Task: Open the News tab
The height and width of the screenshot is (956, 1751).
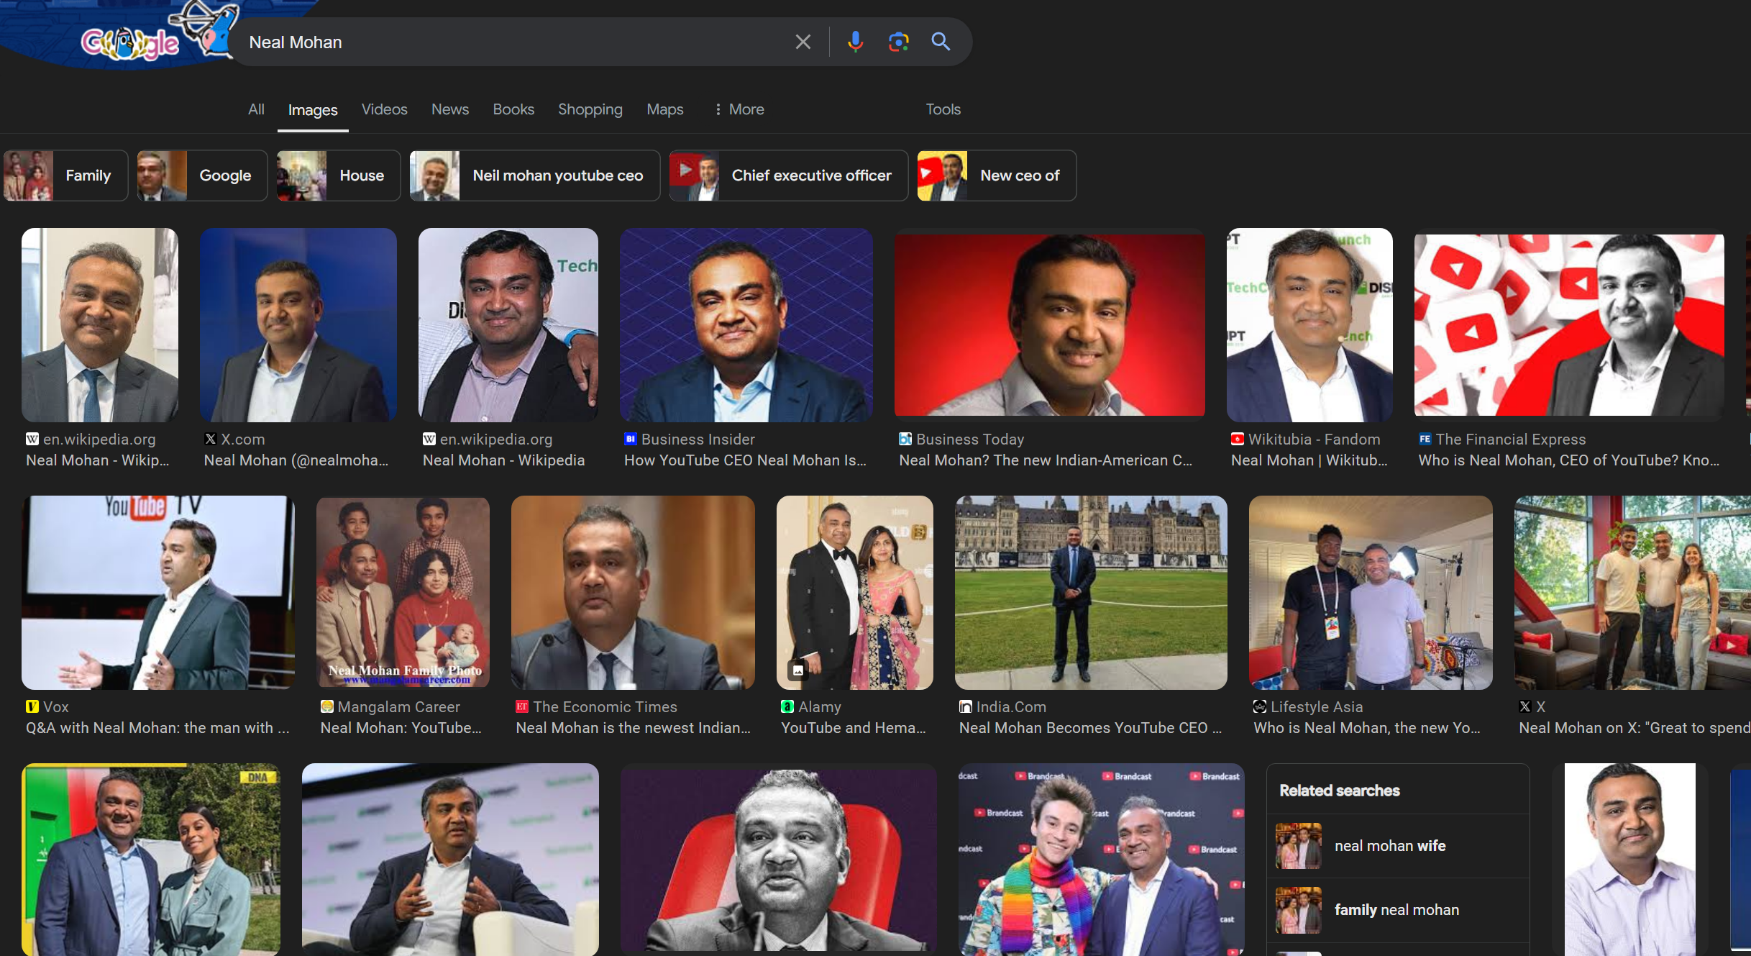Action: click(x=450, y=109)
